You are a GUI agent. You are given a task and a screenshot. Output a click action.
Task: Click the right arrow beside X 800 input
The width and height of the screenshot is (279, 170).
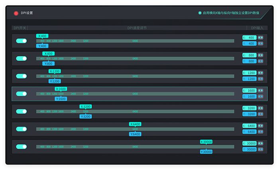click(x=262, y=55)
